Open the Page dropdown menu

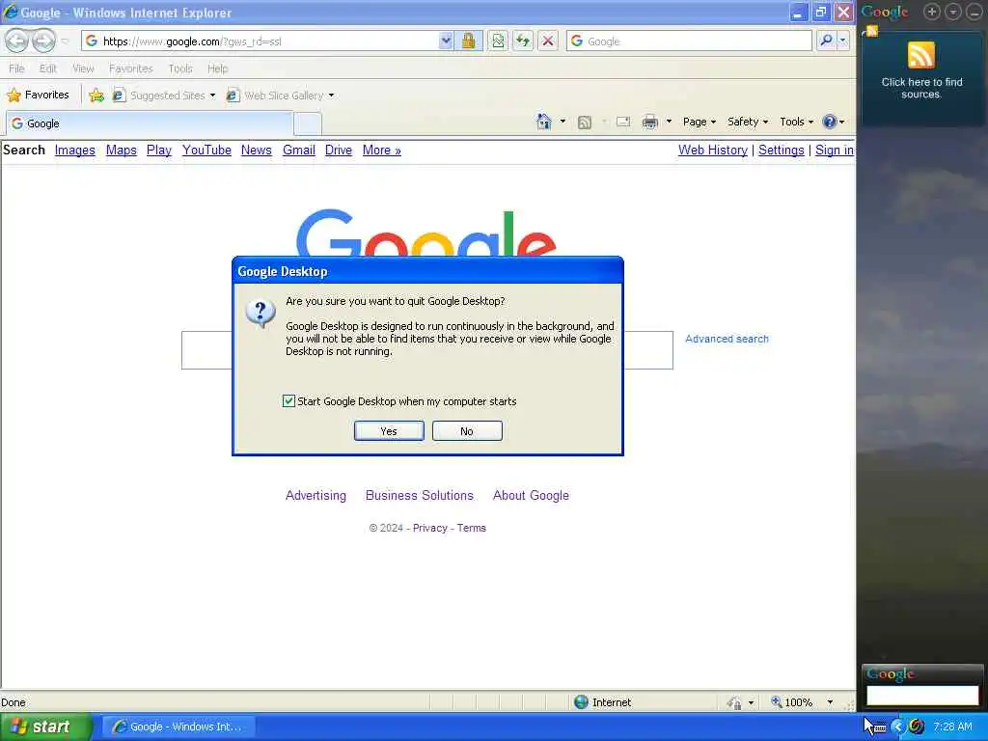click(699, 122)
